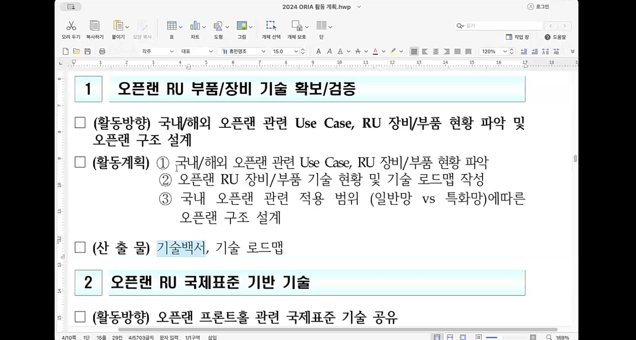This screenshot has height=340, width=636.
Task: Click the underline A icon
Action: [x=340, y=51]
